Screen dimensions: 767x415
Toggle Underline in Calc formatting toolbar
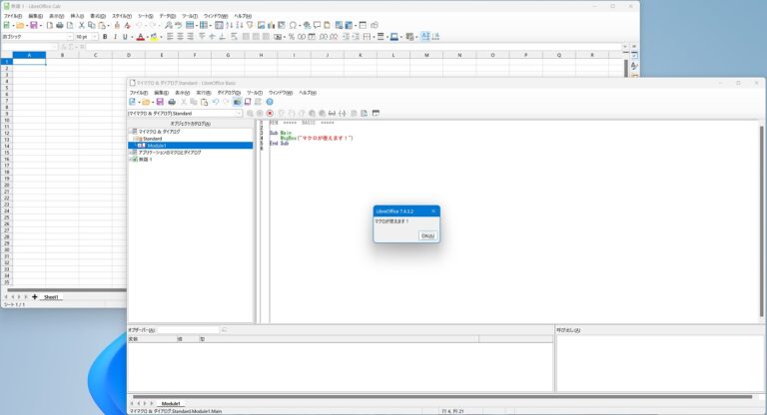(126, 37)
